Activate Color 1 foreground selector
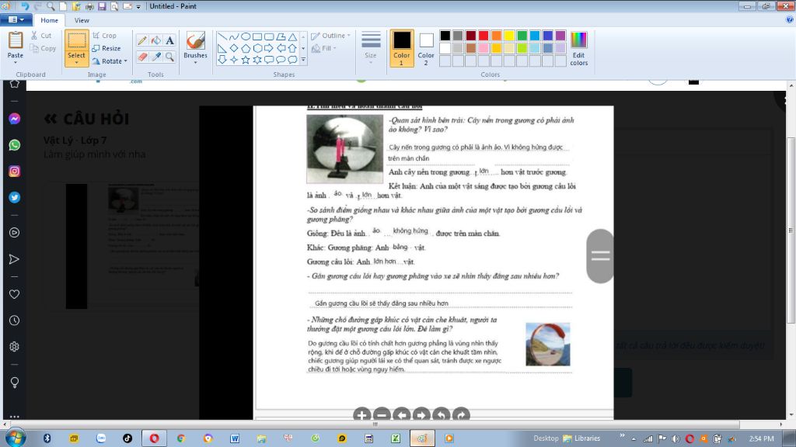Viewport: 796px width, 447px height. (402, 48)
